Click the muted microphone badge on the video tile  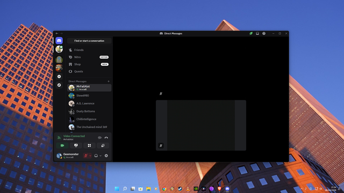161,146
